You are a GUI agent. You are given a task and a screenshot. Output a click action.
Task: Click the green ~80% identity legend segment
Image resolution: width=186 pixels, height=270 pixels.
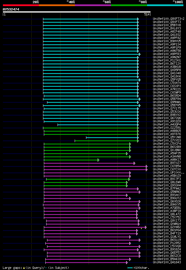129,5
